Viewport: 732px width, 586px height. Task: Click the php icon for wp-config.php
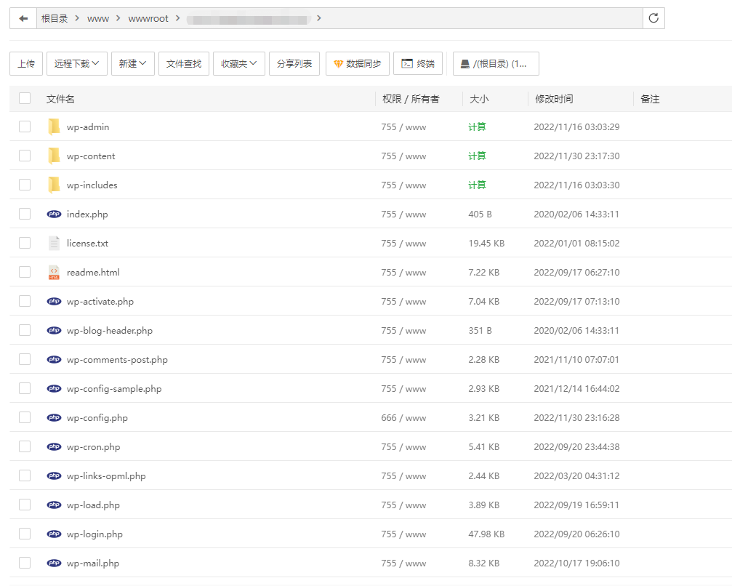pyautogui.click(x=54, y=417)
